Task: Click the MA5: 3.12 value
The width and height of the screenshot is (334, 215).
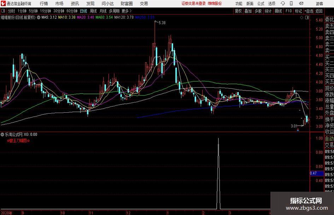Action: click(x=49, y=17)
